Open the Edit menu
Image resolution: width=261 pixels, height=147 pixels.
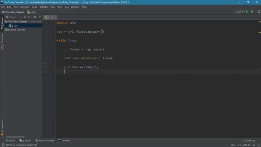pos(9,7)
